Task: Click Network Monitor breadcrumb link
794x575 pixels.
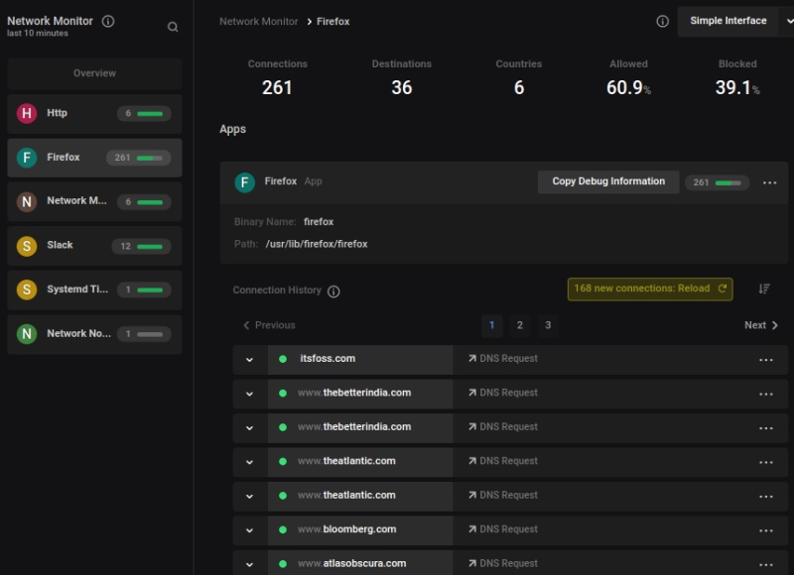Action: point(258,22)
